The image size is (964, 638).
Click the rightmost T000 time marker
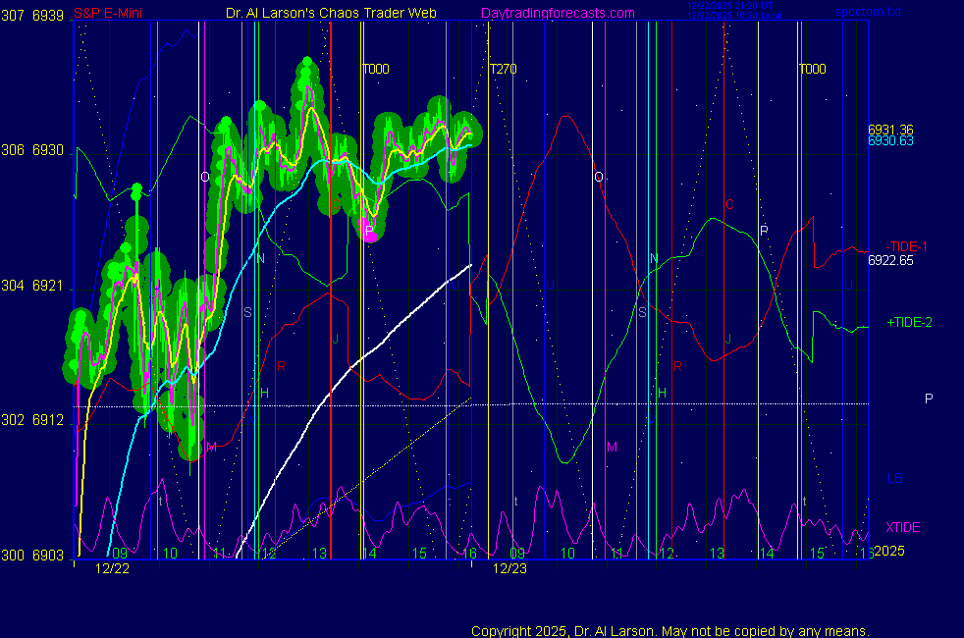pyautogui.click(x=812, y=70)
